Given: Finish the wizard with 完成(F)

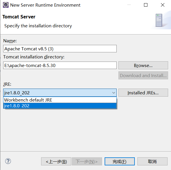Looking at the screenshot, I should point(120,161).
